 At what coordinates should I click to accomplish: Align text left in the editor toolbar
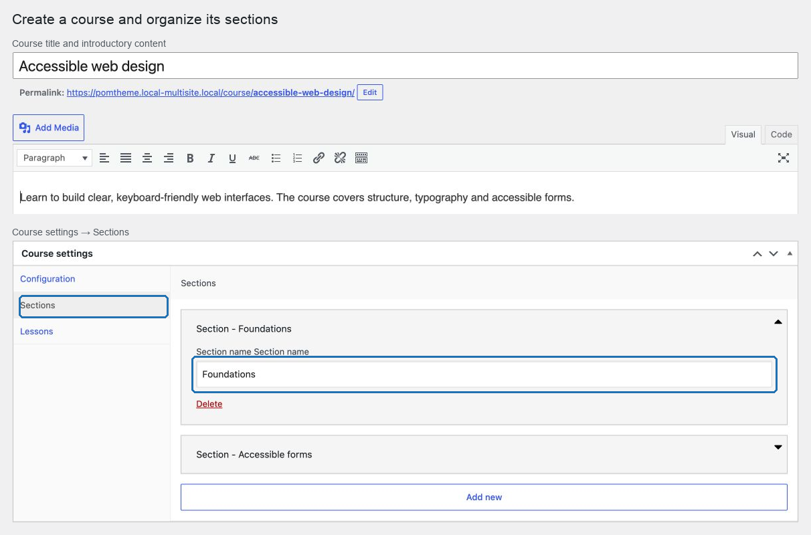[104, 158]
